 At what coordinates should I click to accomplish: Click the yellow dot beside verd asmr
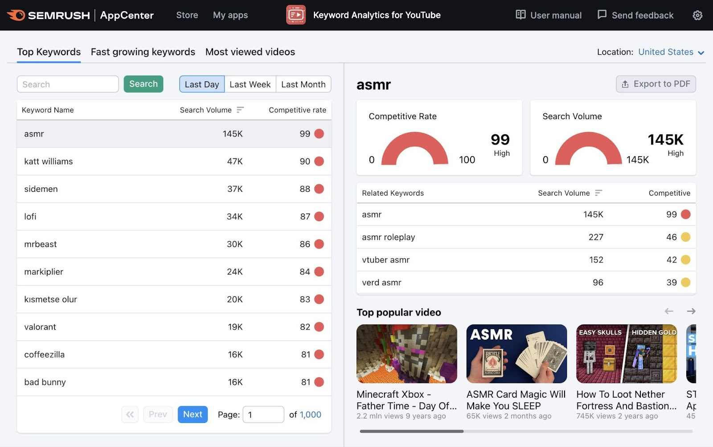click(x=686, y=282)
